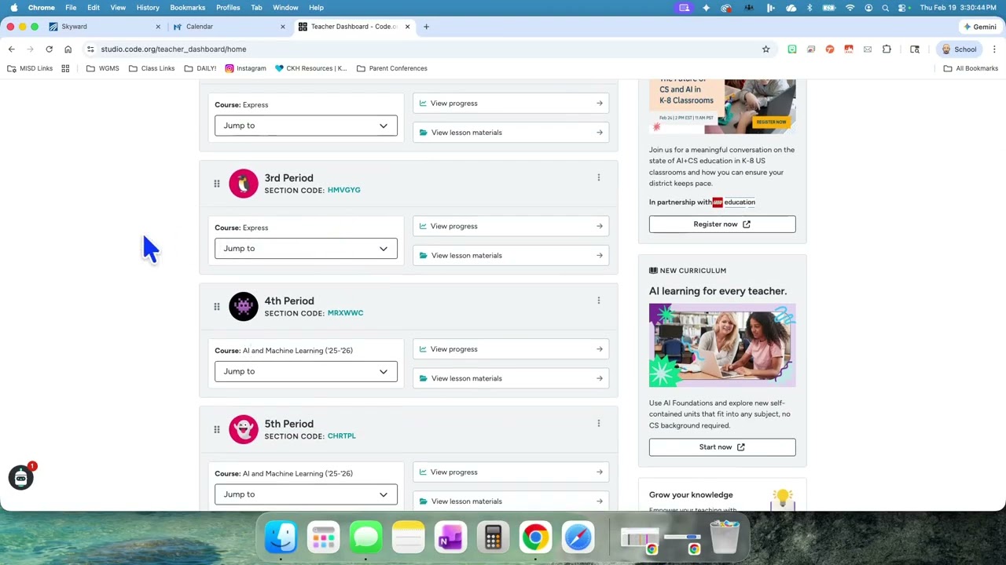The image size is (1006, 565).
Task: Open the History menu
Action: coord(148,8)
